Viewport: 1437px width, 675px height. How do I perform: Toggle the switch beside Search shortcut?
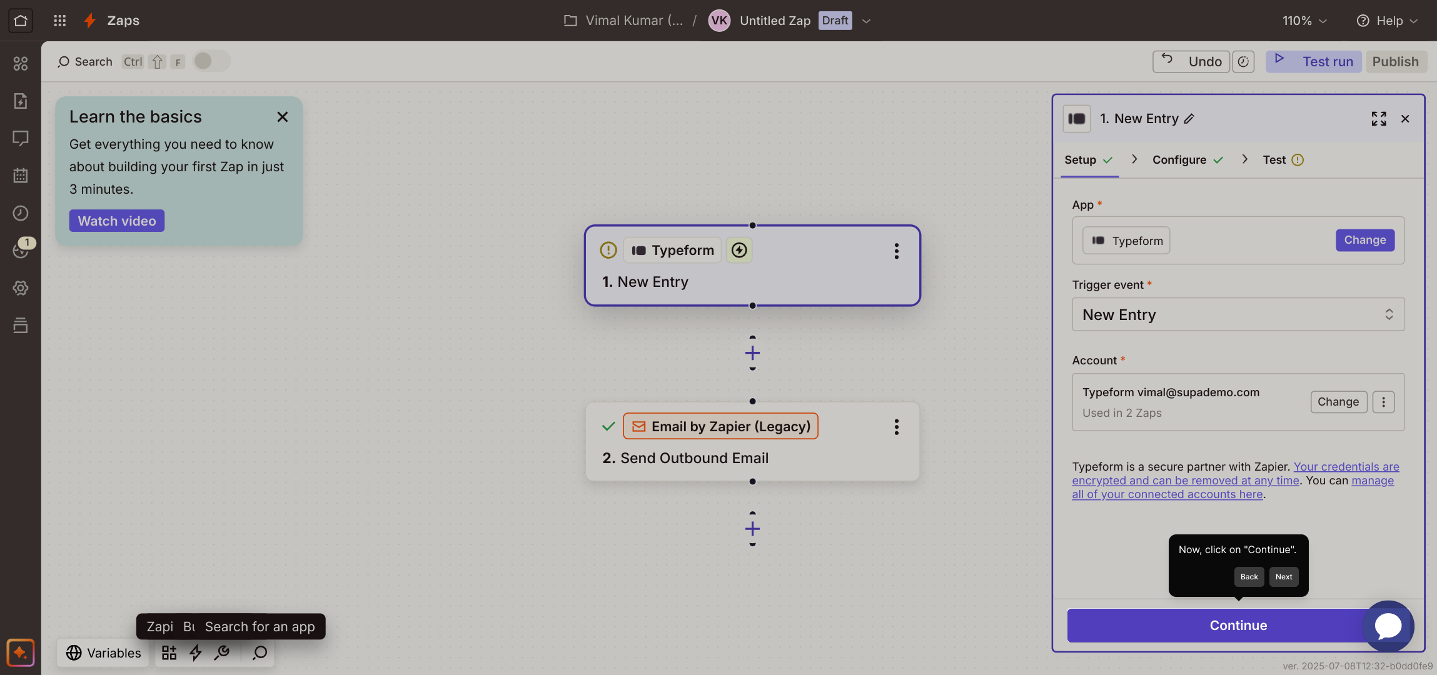point(211,61)
